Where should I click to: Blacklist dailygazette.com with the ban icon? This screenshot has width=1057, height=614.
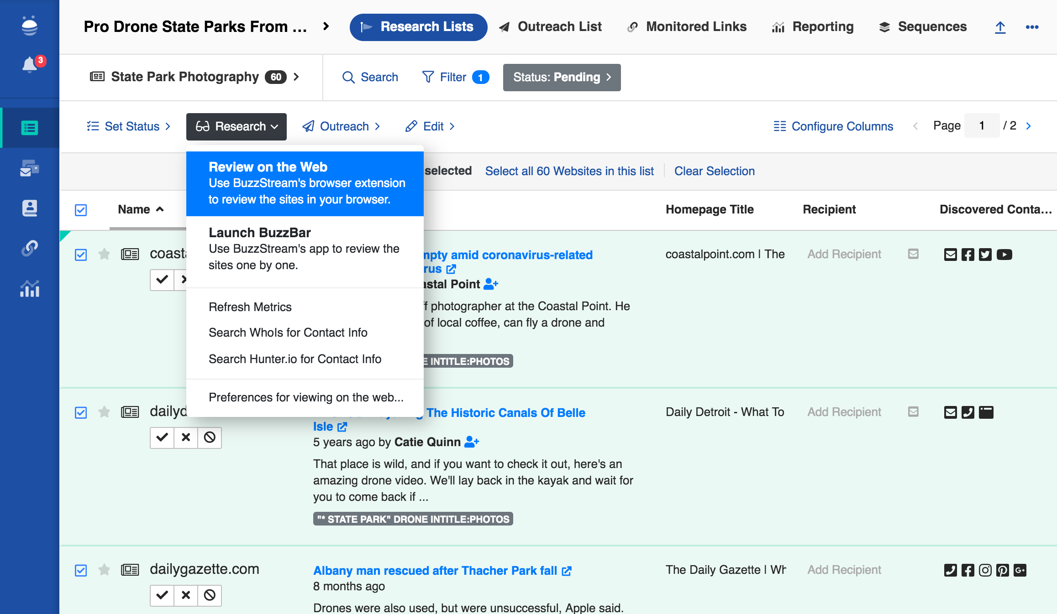pos(210,595)
